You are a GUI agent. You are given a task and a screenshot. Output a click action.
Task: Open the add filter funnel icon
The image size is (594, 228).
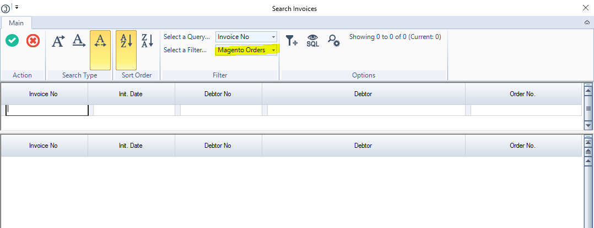click(x=291, y=41)
